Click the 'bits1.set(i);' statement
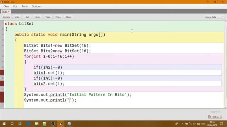 (49, 73)
